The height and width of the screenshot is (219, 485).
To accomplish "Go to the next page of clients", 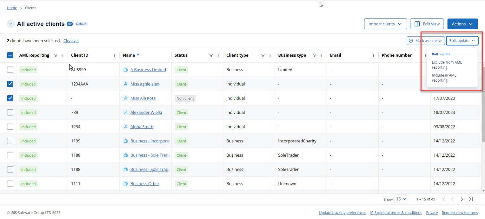I will 462,199.
